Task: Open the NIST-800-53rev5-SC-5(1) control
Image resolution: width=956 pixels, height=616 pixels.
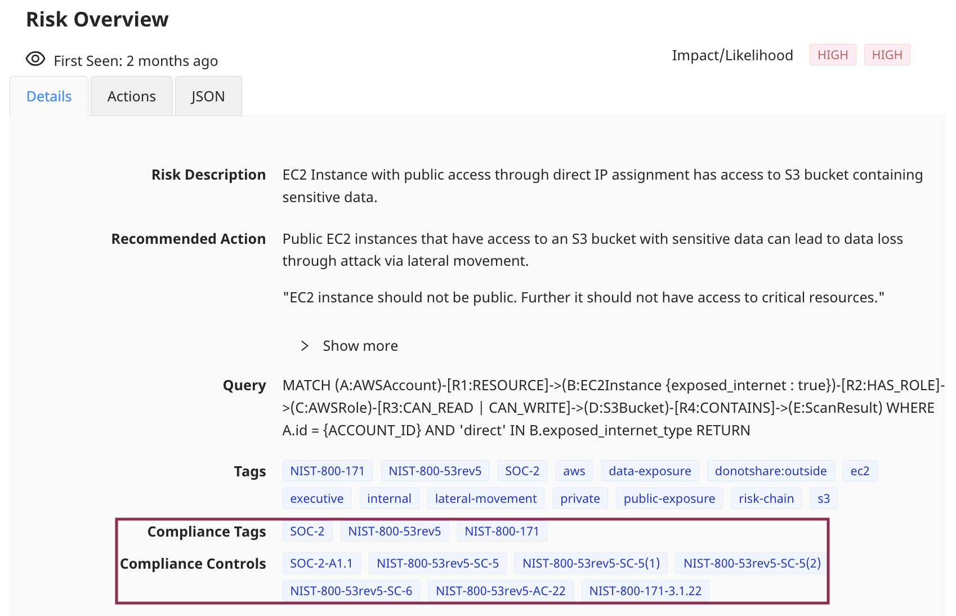Action: click(591, 563)
